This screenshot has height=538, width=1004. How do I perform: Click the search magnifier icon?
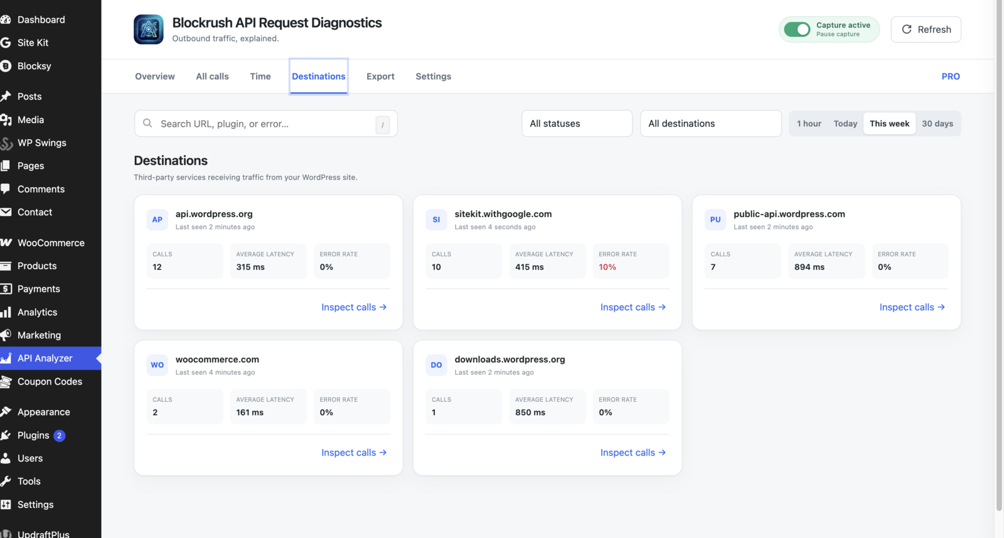point(147,123)
